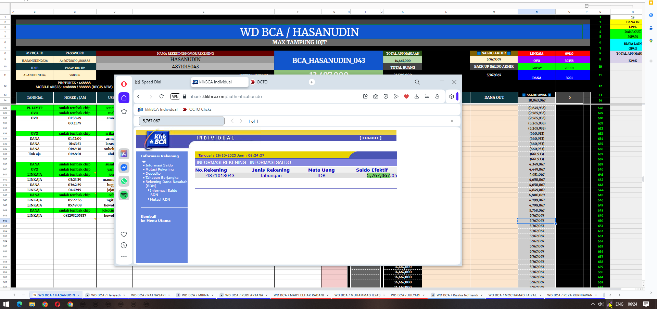Go back with the browser back arrow

click(139, 97)
